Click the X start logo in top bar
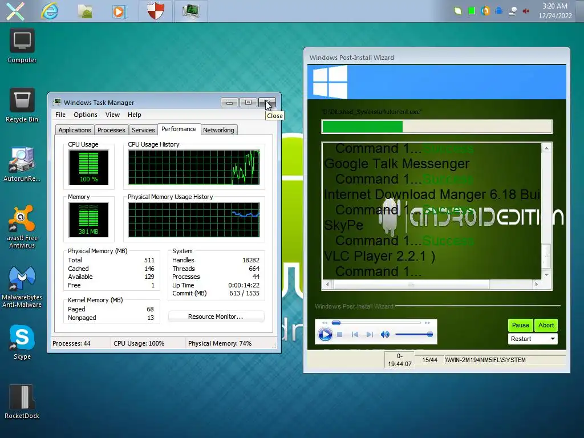Image resolution: width=584 pixels, height=438 pixels. (15, 11)
